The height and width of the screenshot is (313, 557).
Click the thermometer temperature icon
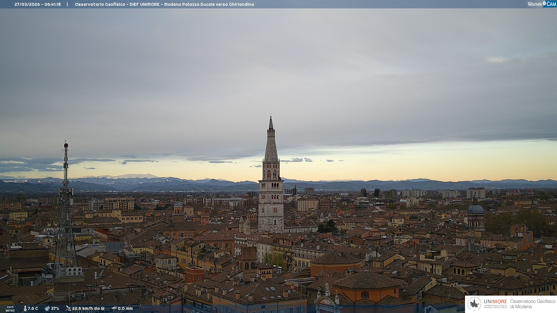[25, 308]
